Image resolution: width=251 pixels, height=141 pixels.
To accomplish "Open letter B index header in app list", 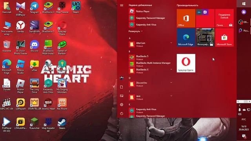I will (129, 51).
